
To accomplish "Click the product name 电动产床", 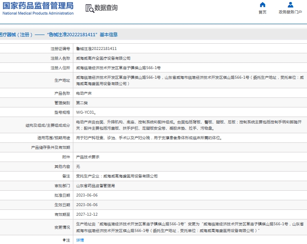I will [x=84, y=93].
